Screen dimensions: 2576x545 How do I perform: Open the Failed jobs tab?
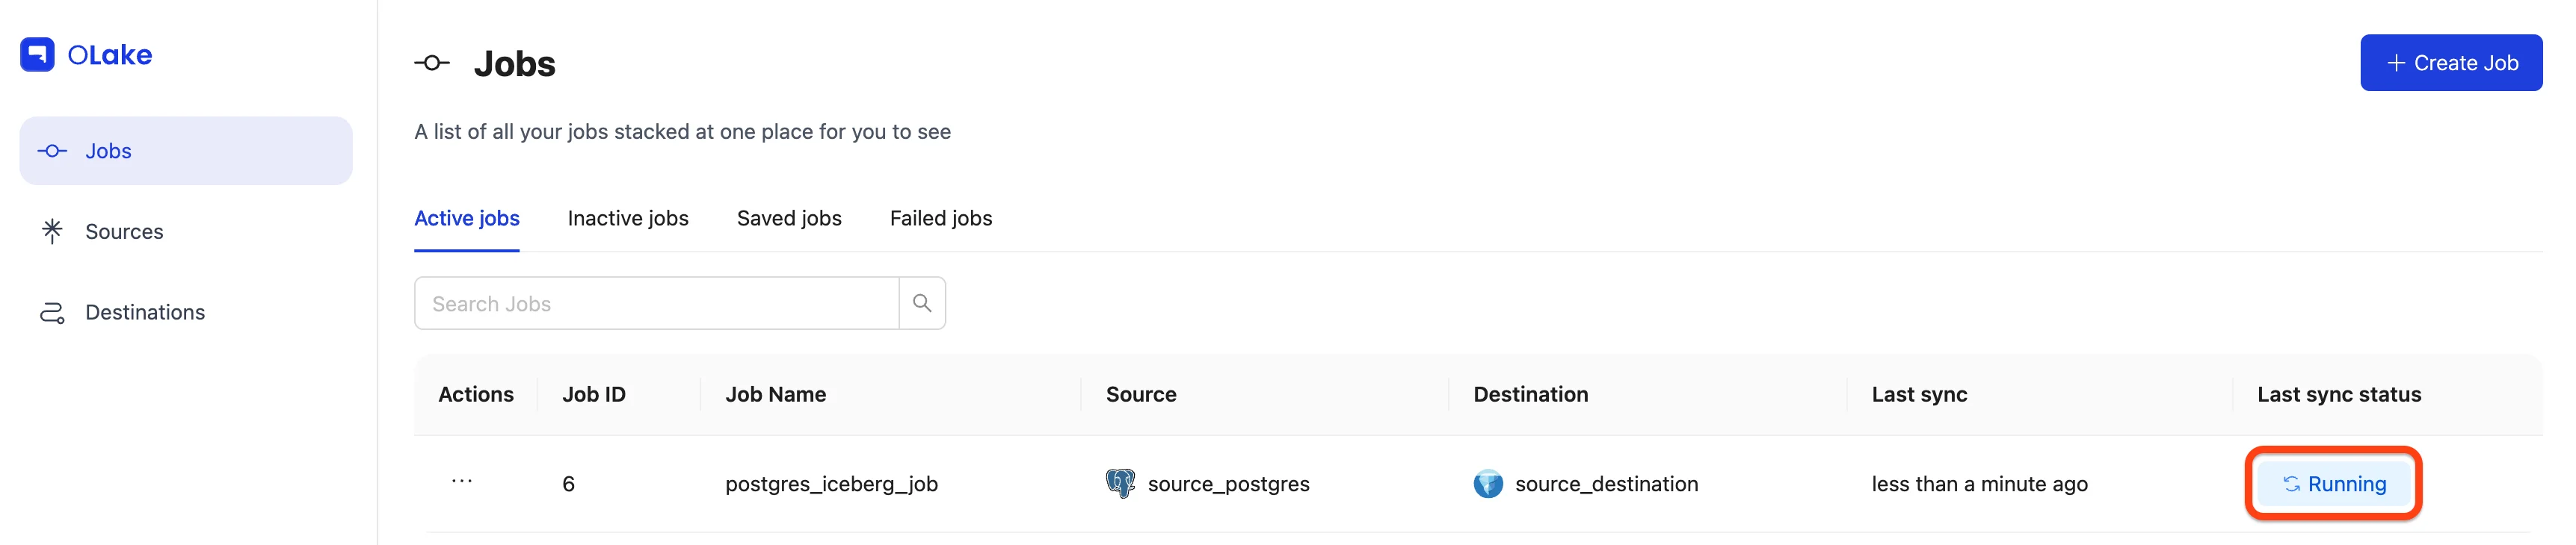coord(940,219)
